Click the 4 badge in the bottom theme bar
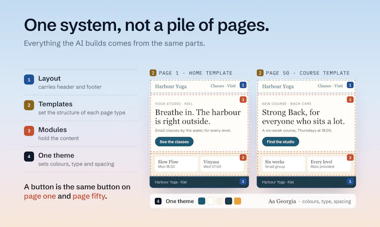The height and width of the screenshot is (227, 380). (x=158, y=201)
